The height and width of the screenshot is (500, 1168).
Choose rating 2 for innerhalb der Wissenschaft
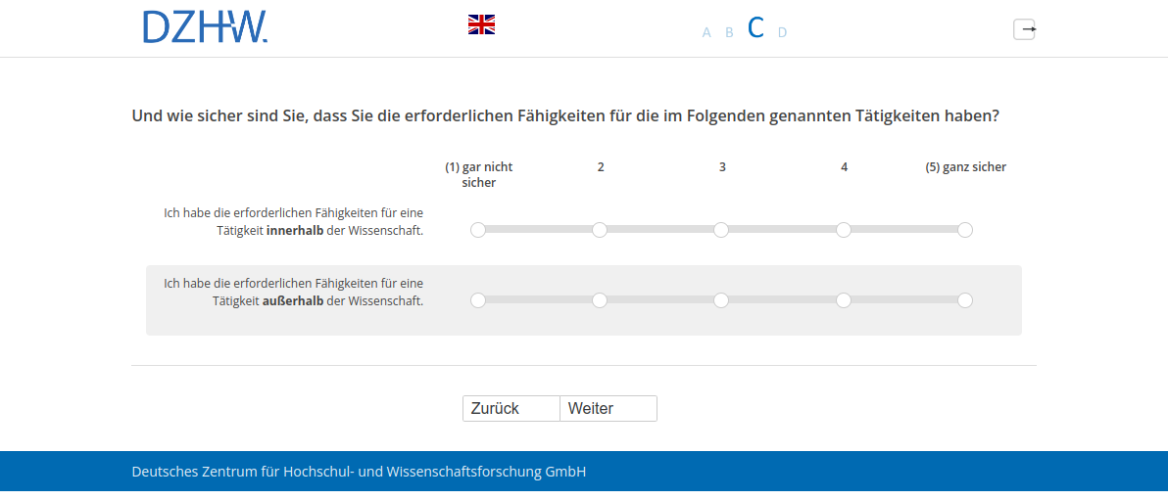pos(600,230)
